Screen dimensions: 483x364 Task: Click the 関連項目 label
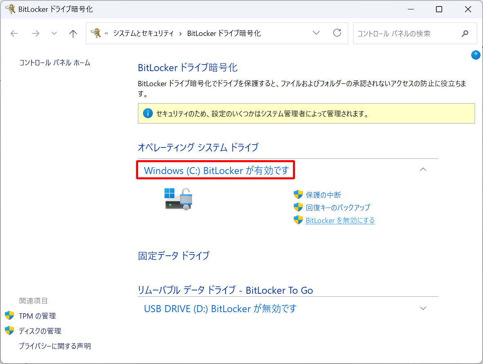click(x=33, y=301)
